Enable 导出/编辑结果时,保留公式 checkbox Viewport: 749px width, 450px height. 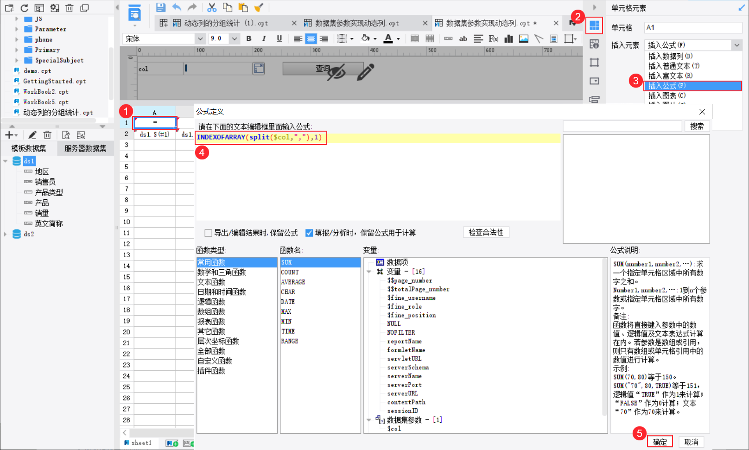tap(209, 233)
